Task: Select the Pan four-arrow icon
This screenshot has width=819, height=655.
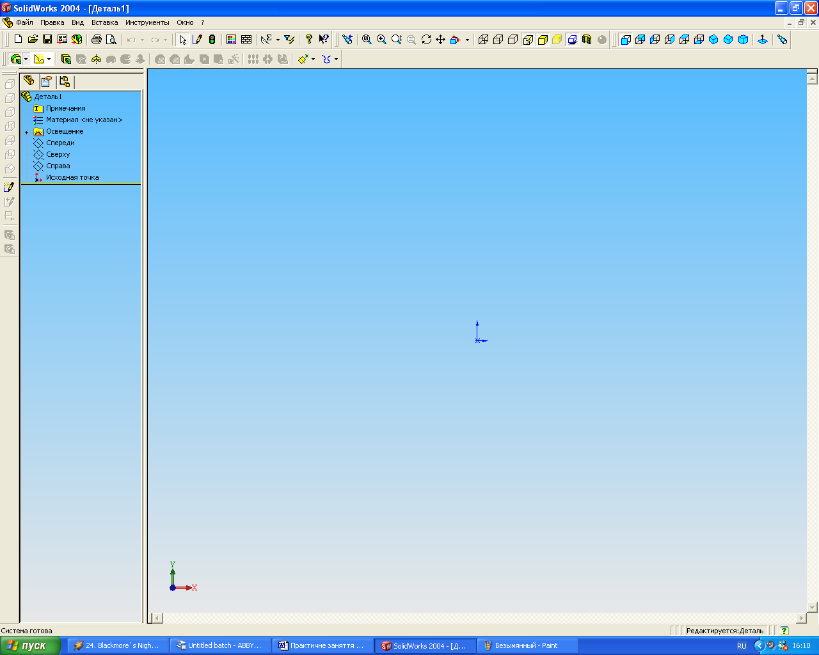Action: (x=441, y=40)
